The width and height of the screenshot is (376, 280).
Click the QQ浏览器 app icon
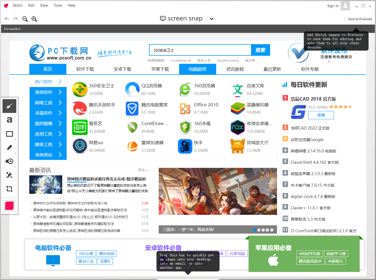132,89
